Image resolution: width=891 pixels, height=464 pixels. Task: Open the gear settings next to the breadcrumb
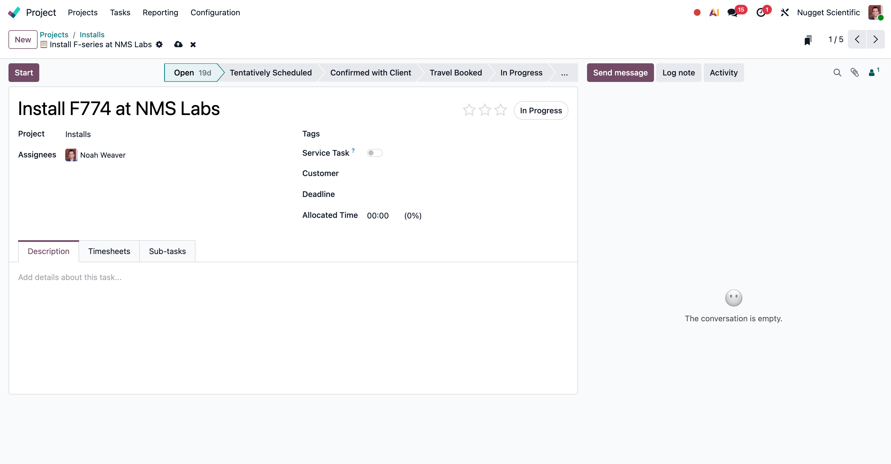(x=159, y=44)
